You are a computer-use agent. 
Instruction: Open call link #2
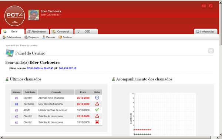coord(16,116)
